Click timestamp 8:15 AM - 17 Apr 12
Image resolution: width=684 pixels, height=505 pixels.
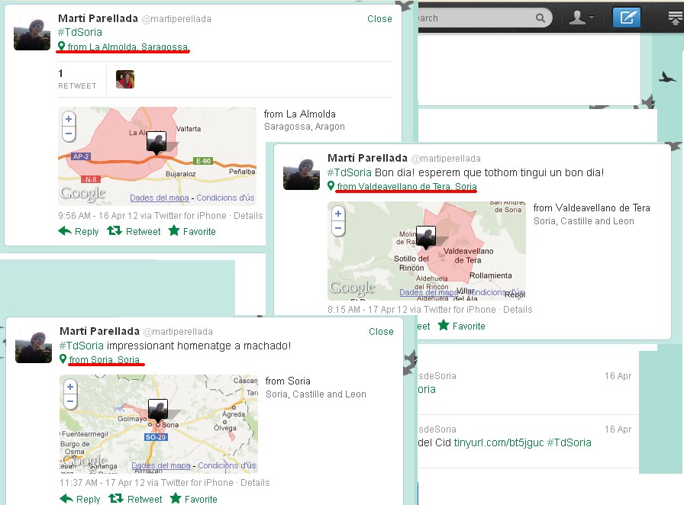pyautogui.click(x=367, y=310)
